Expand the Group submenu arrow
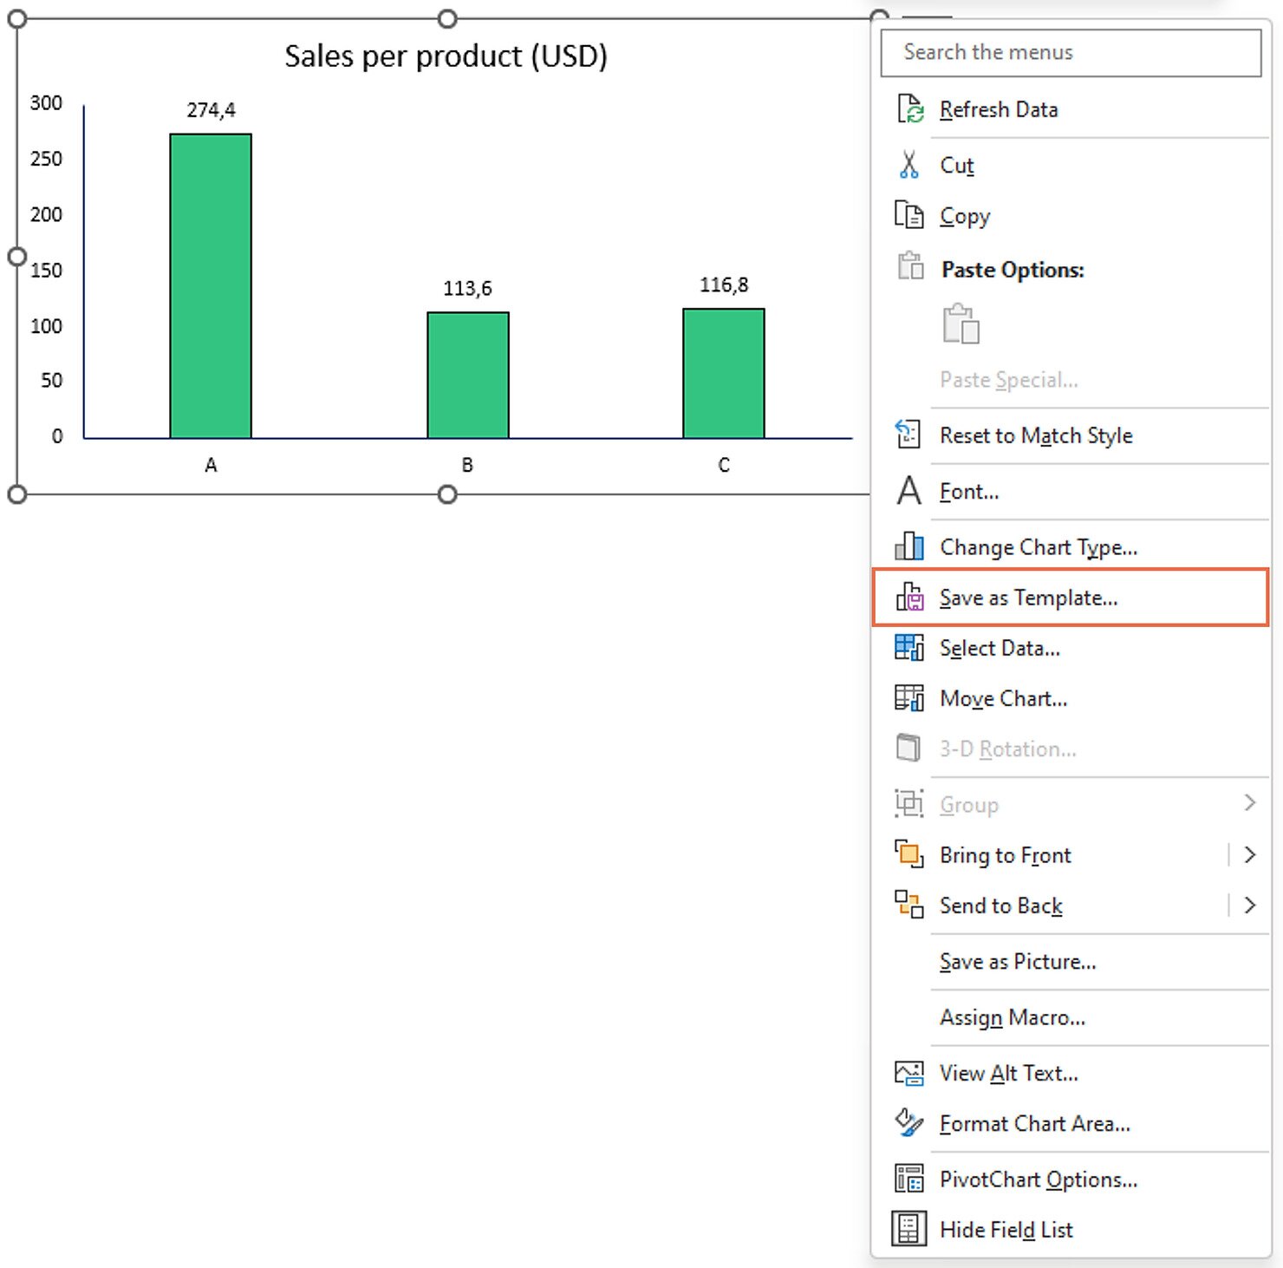Viewport: 1283px width, 1268px height. [x=1249, y=804]
